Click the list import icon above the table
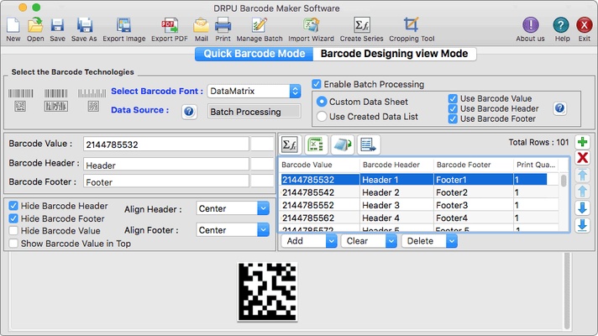Screen dimensions: 598x336 coord(369,144)
